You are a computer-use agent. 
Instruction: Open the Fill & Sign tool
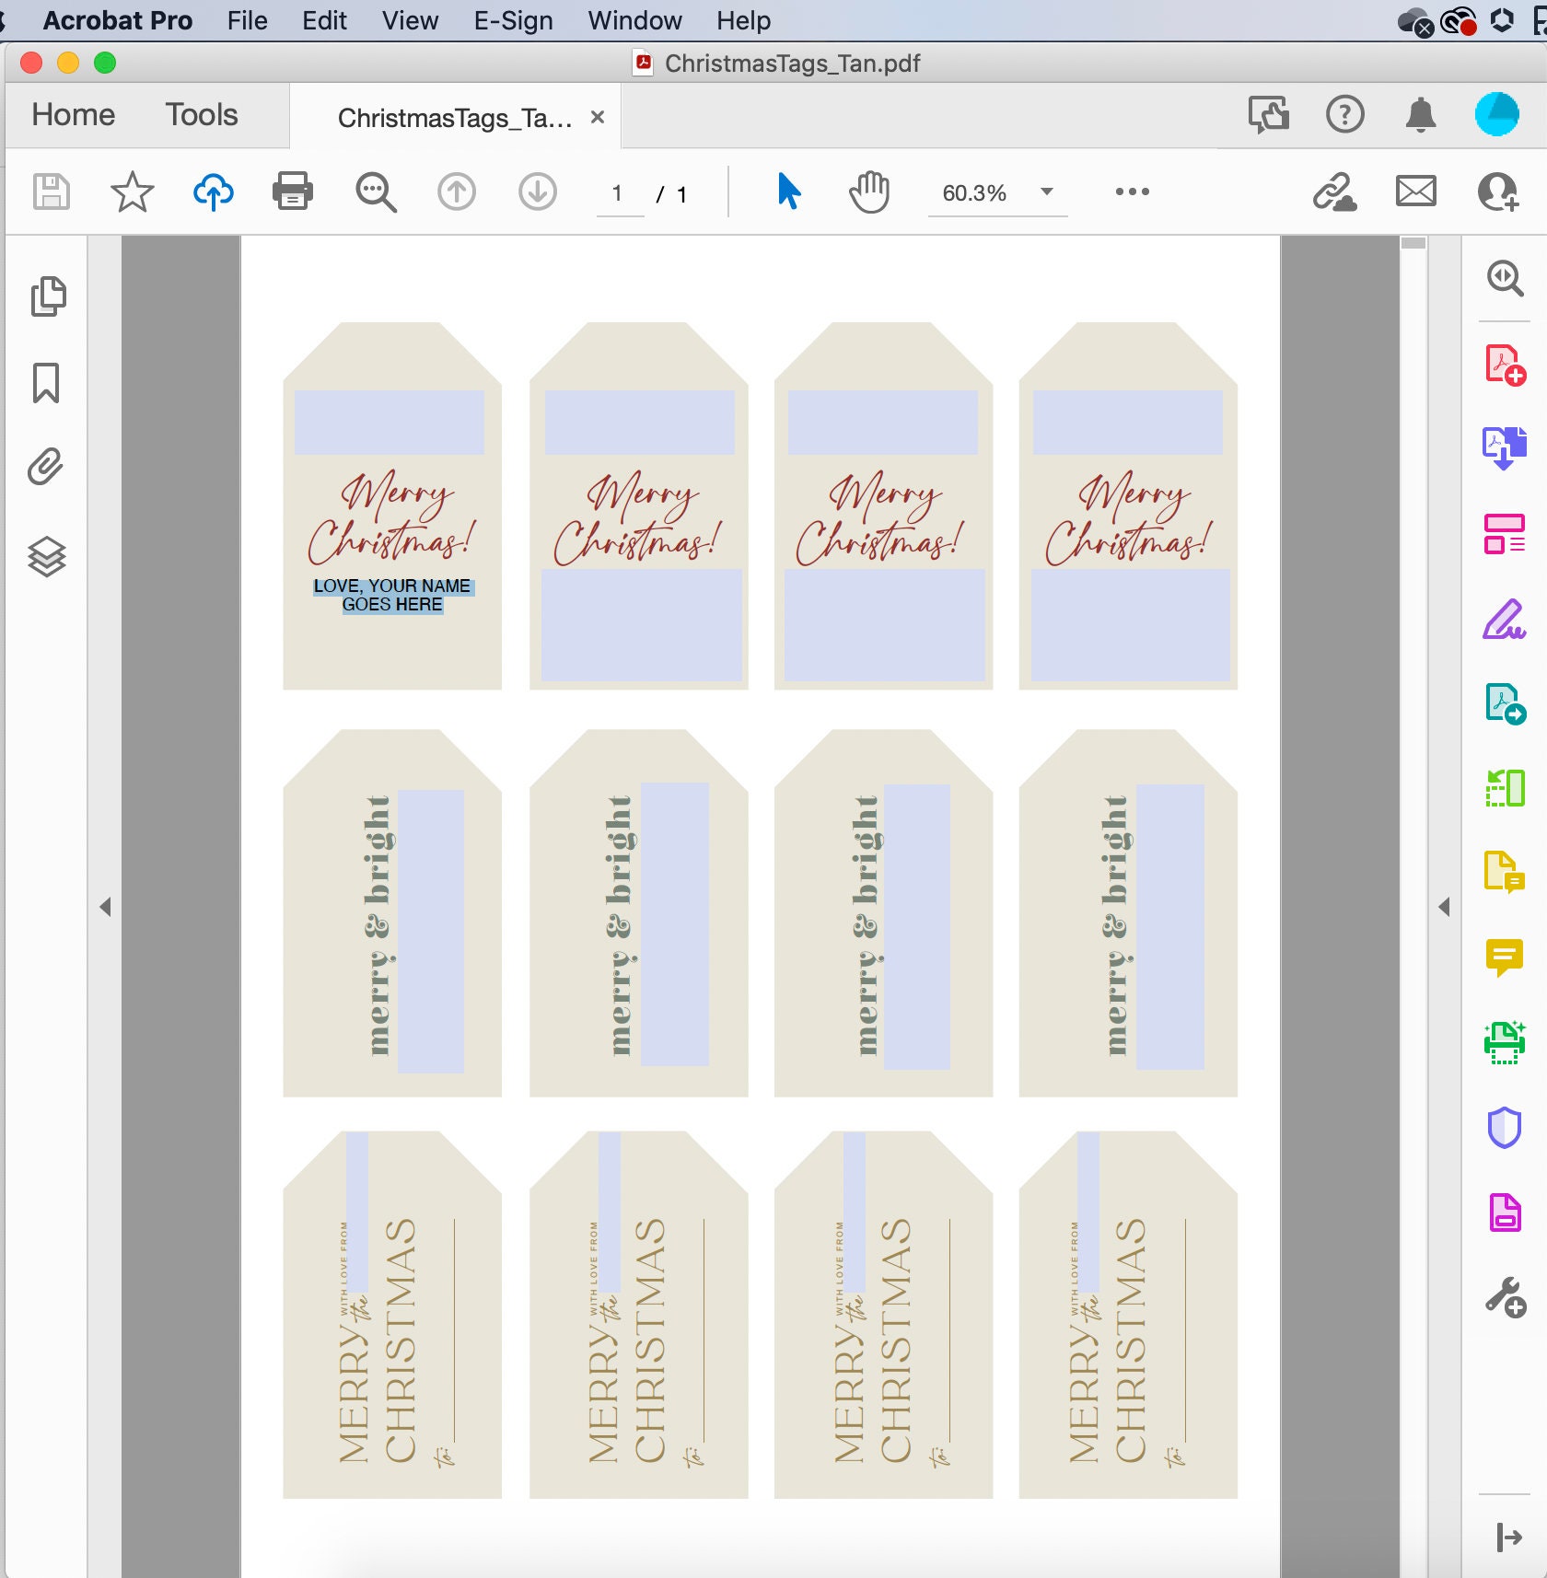[1505, 620]
